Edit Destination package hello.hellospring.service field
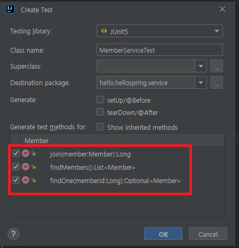The image size is (239, 248). coord(146,82)
